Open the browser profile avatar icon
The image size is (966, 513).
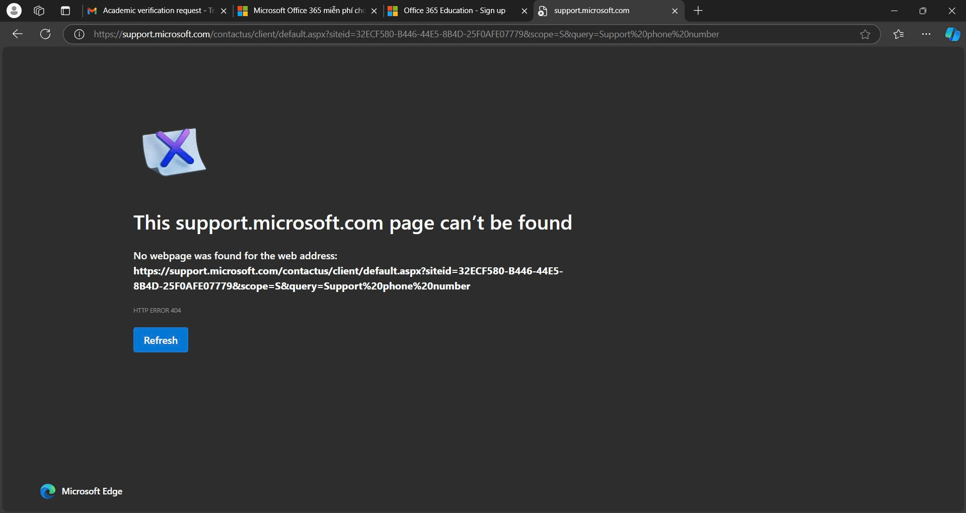[14, 10]
